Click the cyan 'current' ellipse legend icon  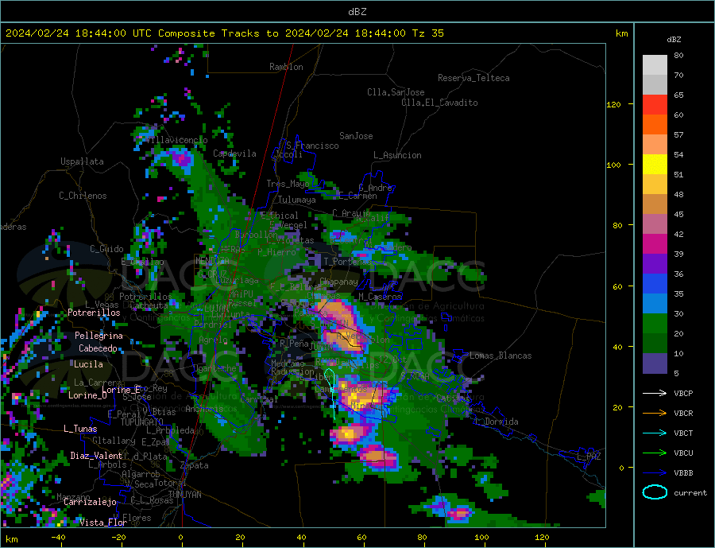point(655,492)
